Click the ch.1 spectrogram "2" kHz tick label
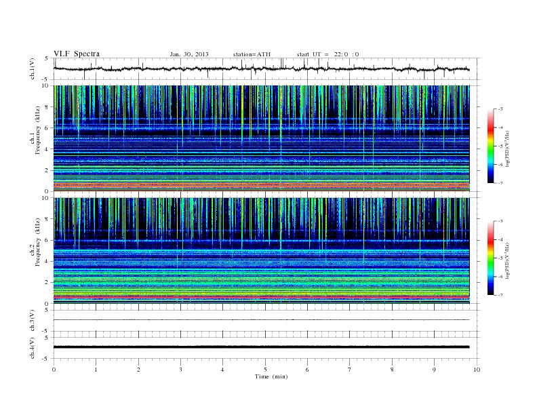The image size is (537, 415). coord(47,170)
